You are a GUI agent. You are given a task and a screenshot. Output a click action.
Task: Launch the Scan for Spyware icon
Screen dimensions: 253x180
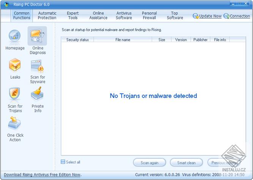pyautogui.click(x=37, y=66)
